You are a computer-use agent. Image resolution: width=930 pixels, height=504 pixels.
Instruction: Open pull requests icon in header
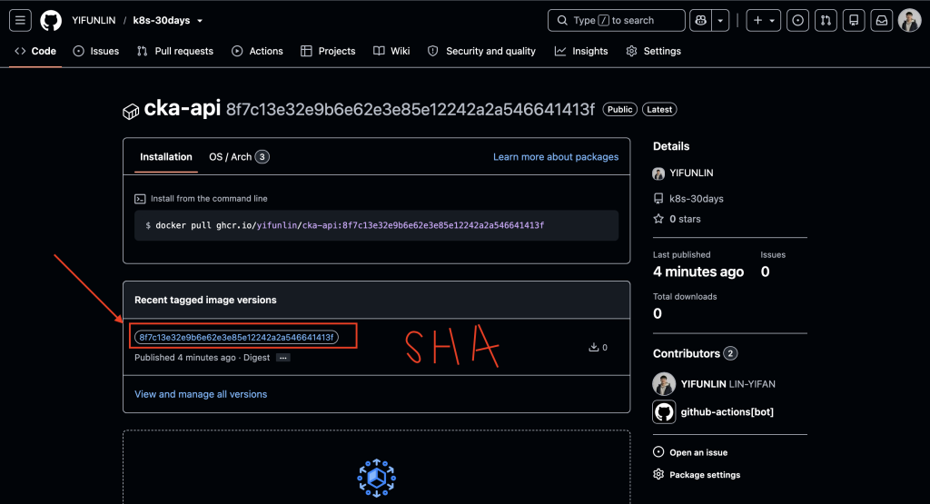point(826,20)
